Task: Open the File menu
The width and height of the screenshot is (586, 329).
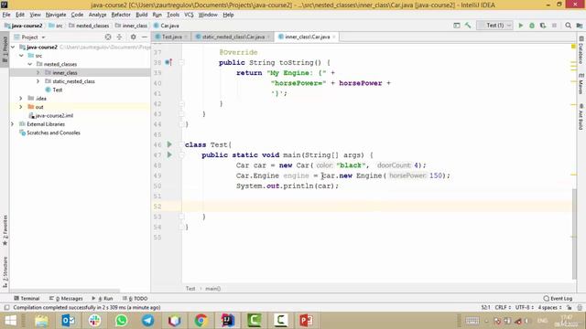Action: pos(6,15)
